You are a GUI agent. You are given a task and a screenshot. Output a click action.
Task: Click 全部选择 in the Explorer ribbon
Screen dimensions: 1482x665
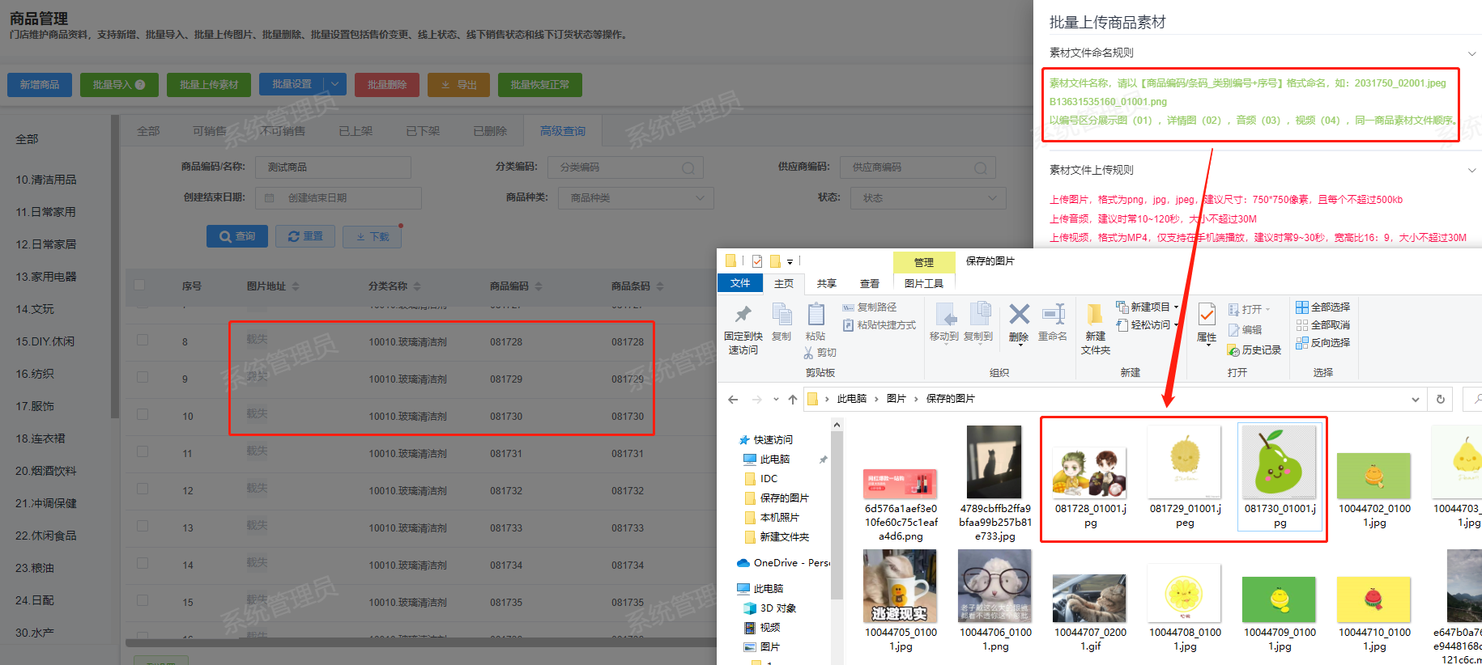[x=1322, y=307]
